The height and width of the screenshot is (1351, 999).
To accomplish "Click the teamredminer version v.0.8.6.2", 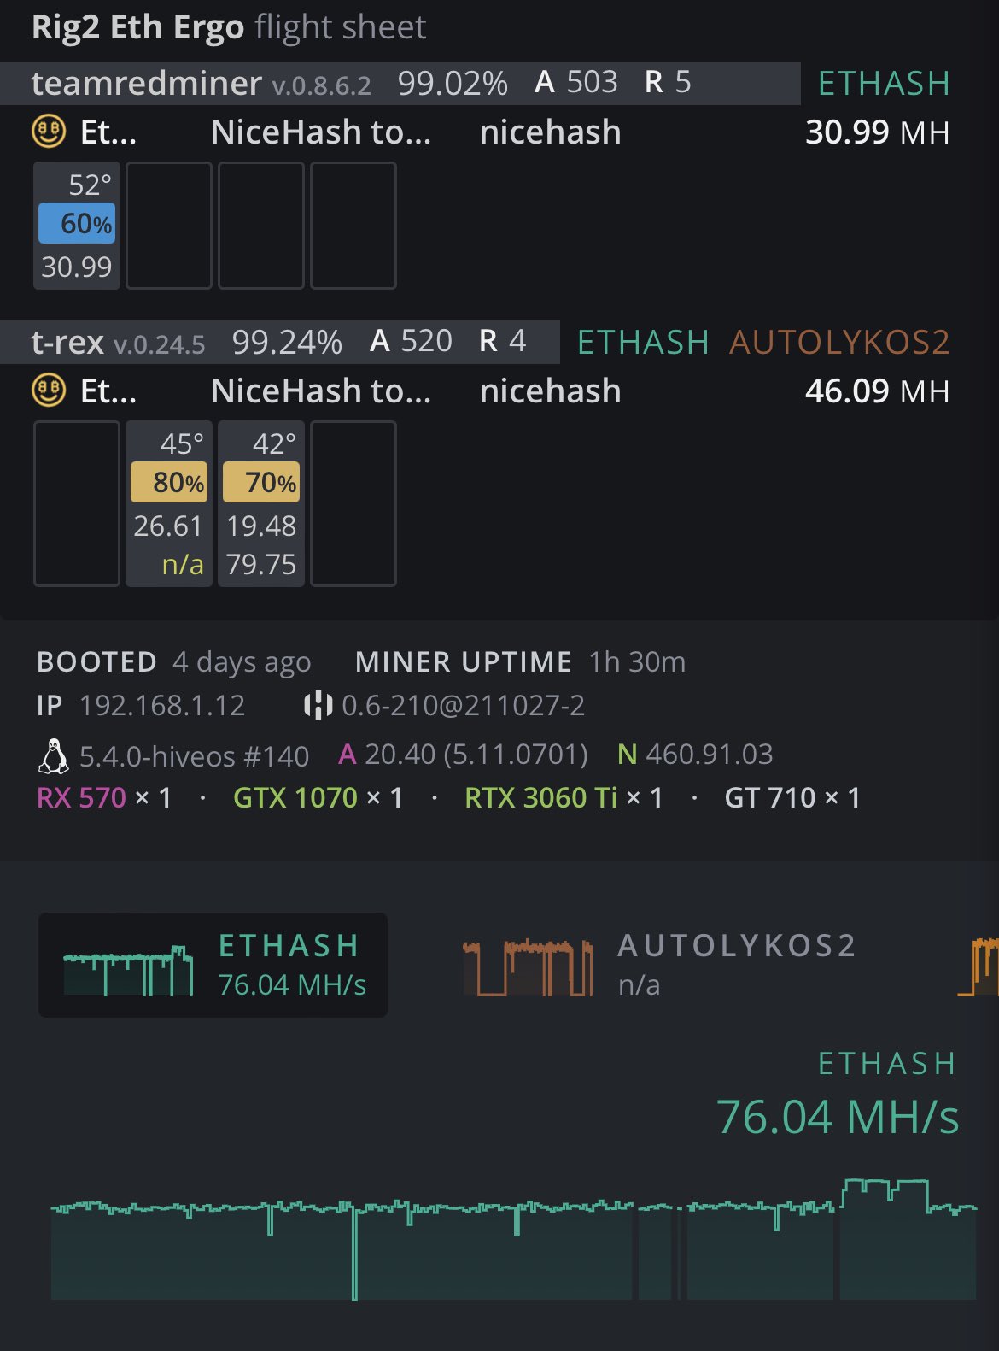I will click(321, 85).
